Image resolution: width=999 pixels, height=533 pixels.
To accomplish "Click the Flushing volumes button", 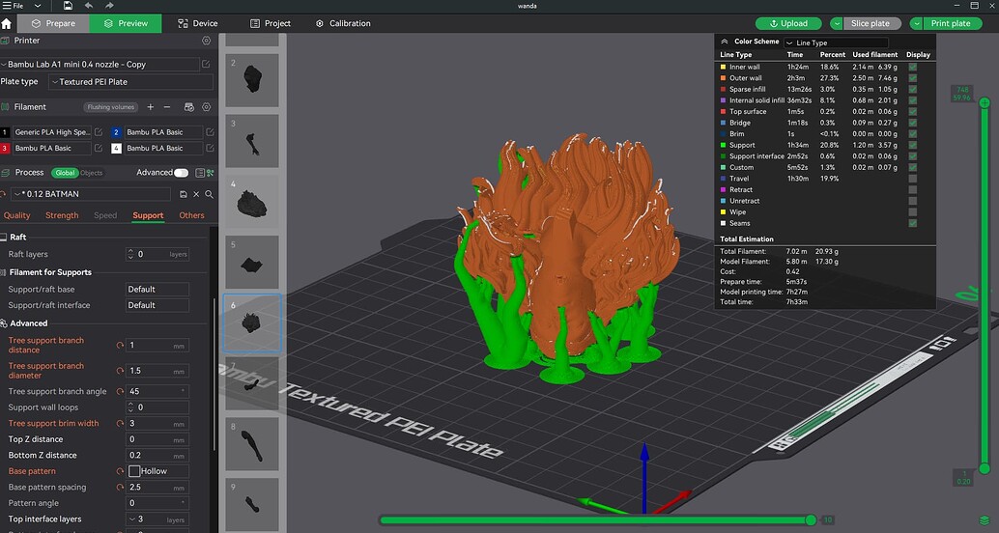I will click(111, 107).
